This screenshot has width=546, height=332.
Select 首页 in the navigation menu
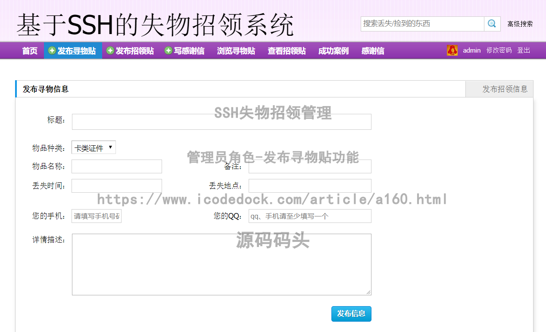[29, 50]
